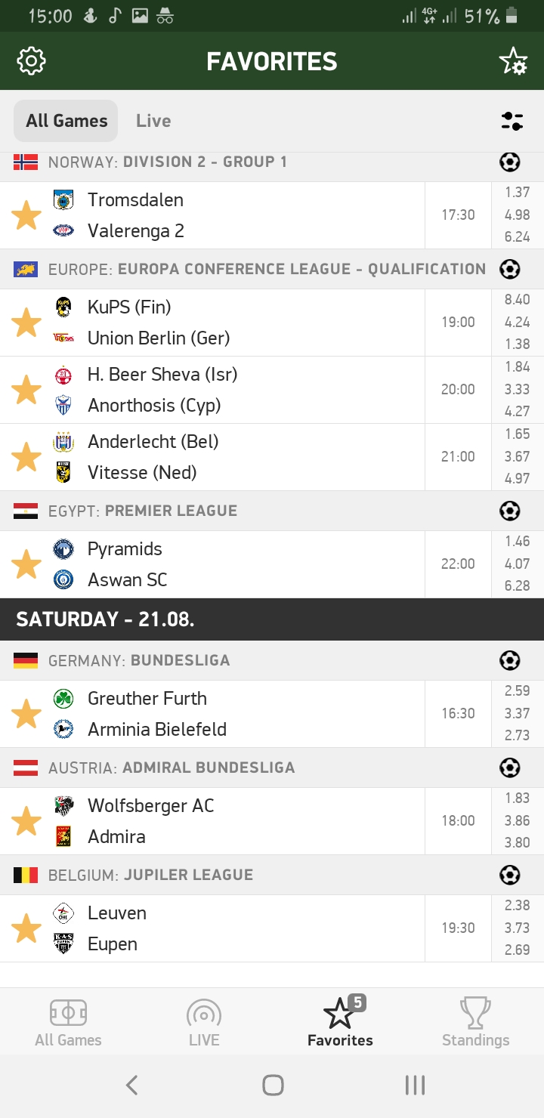Open the filter sliders icon
Viewport: 544px width, 1118px height.
[x=512, y=121]
